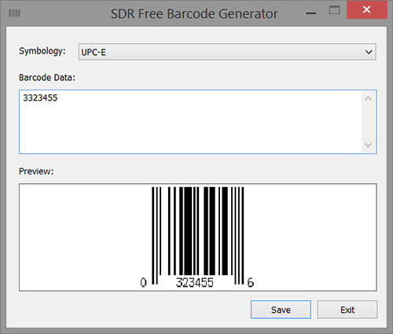Save the generated barcode
393x334 pixels.
(x=281, y=310)
